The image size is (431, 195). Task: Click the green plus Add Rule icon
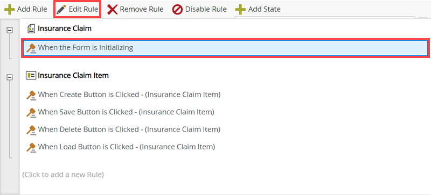pos(10,10)
